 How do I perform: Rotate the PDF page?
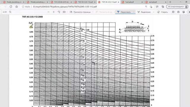[59, 12]
